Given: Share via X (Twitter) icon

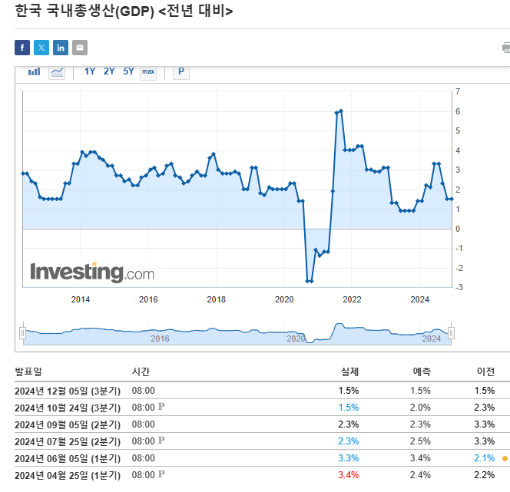Looking at the screenshot, I should click(41, 48).
